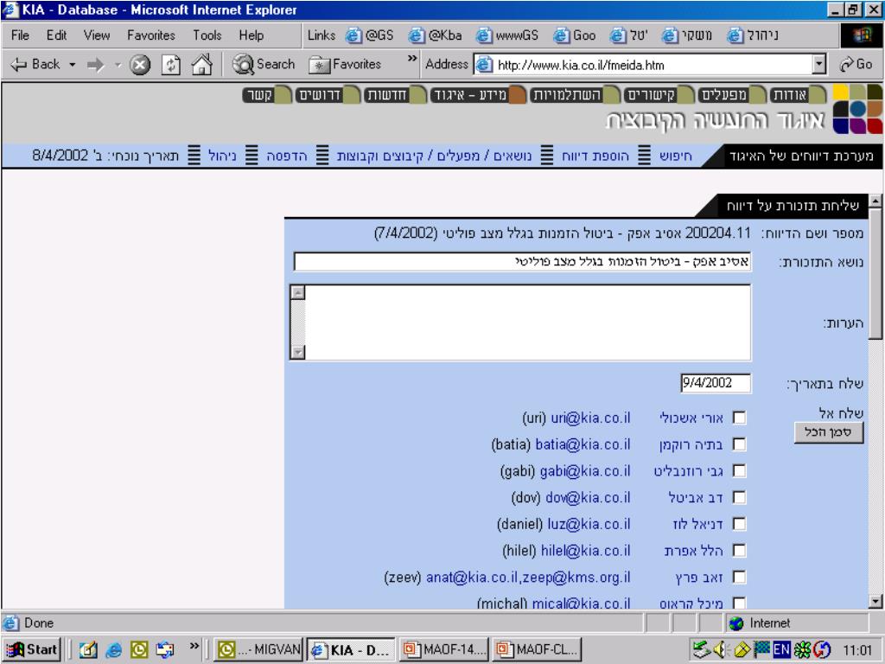The image size is (885, 664).
Task: Open the Favorites menu
Action: tap(150, 35)
